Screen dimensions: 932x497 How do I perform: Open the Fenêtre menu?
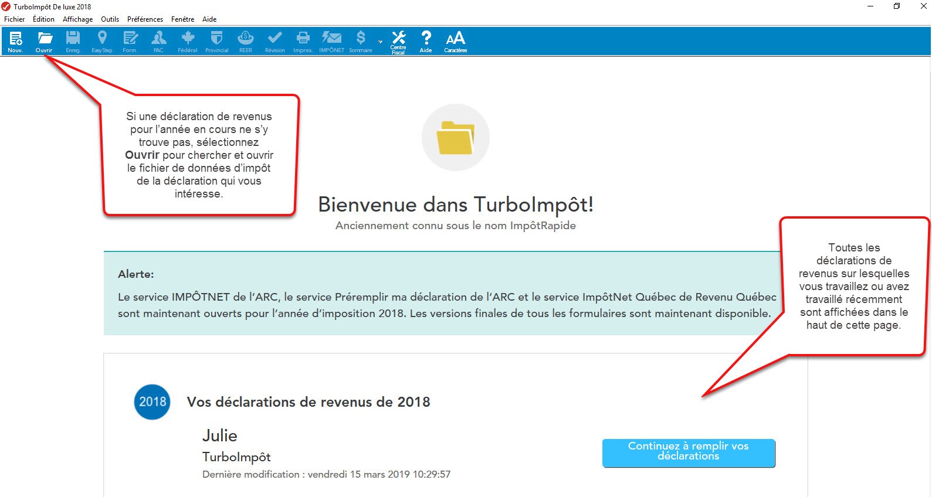click(182, 19)
